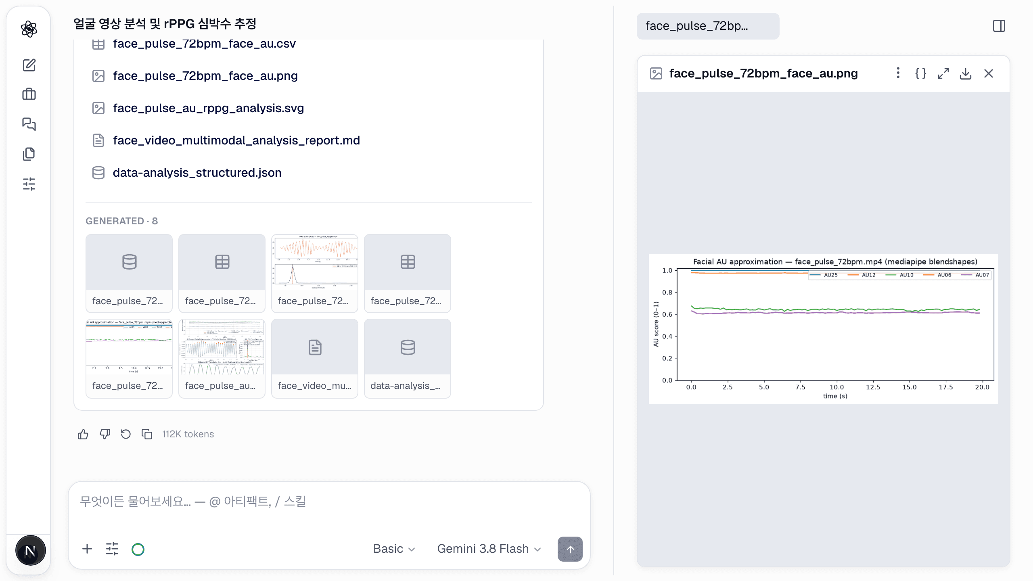Open the conversations chat bubbles icon
1033x581 pixels.
click(29, 124)
